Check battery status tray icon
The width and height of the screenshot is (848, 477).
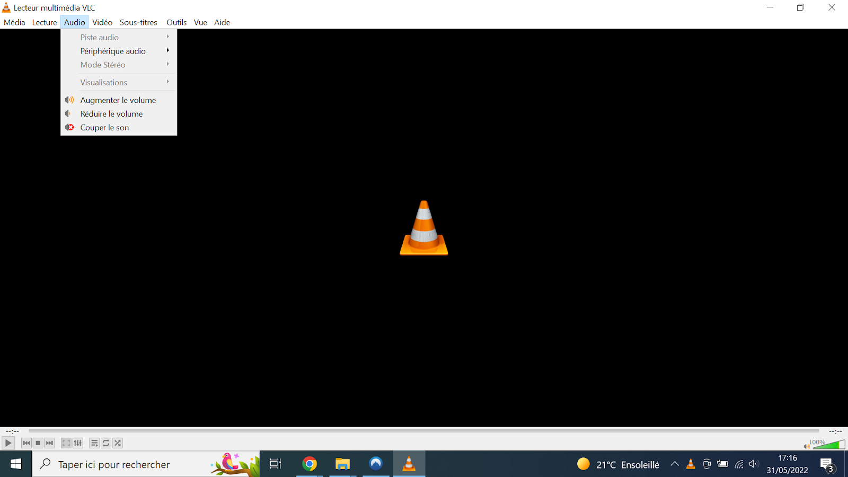(722, 464)
